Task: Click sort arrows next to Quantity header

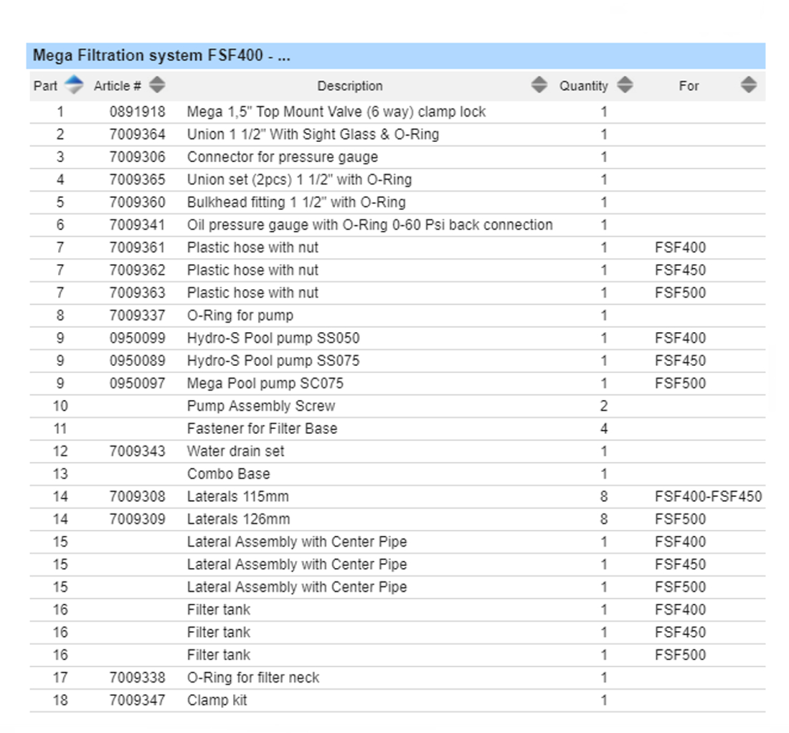Action: 625,85
